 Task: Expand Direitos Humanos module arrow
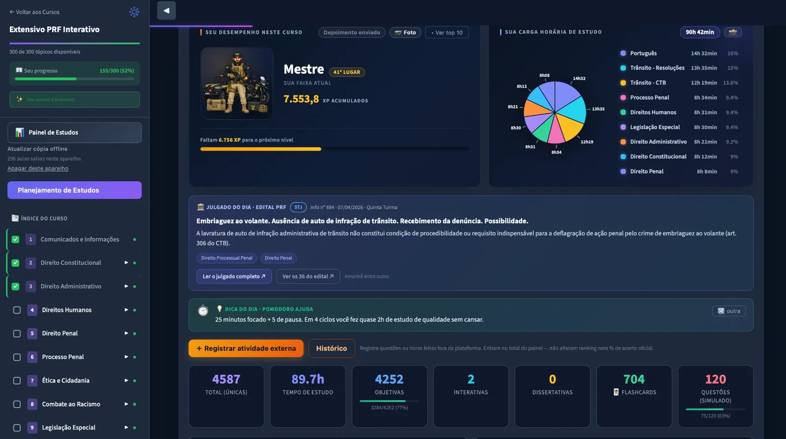(x=126, y=310)
